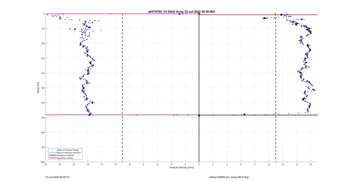Click x-axis tick label '-14'
Viewport: 351px width, 182px height.
pyautogui.click(x=101, y=164)
